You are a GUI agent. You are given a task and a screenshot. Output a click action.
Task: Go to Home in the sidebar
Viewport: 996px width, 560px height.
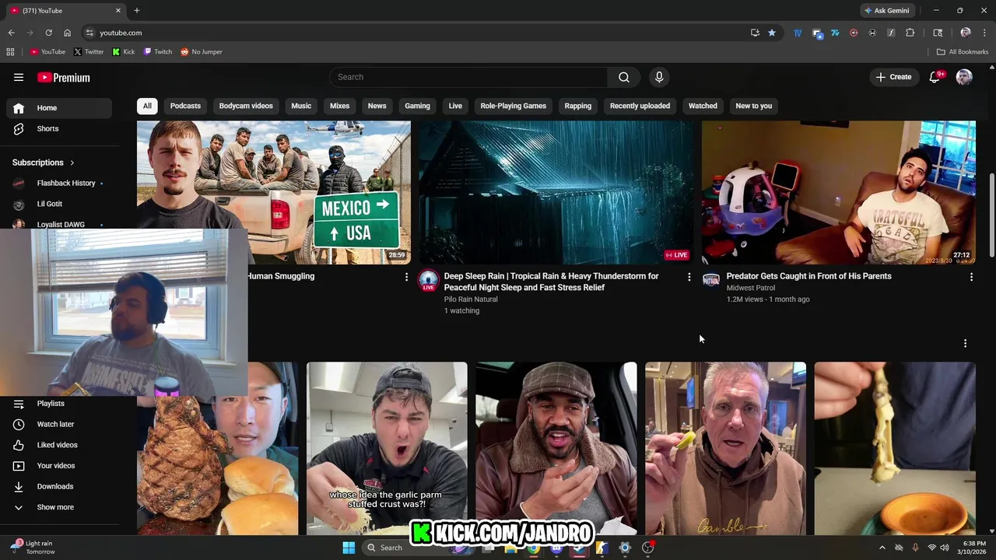59,108
